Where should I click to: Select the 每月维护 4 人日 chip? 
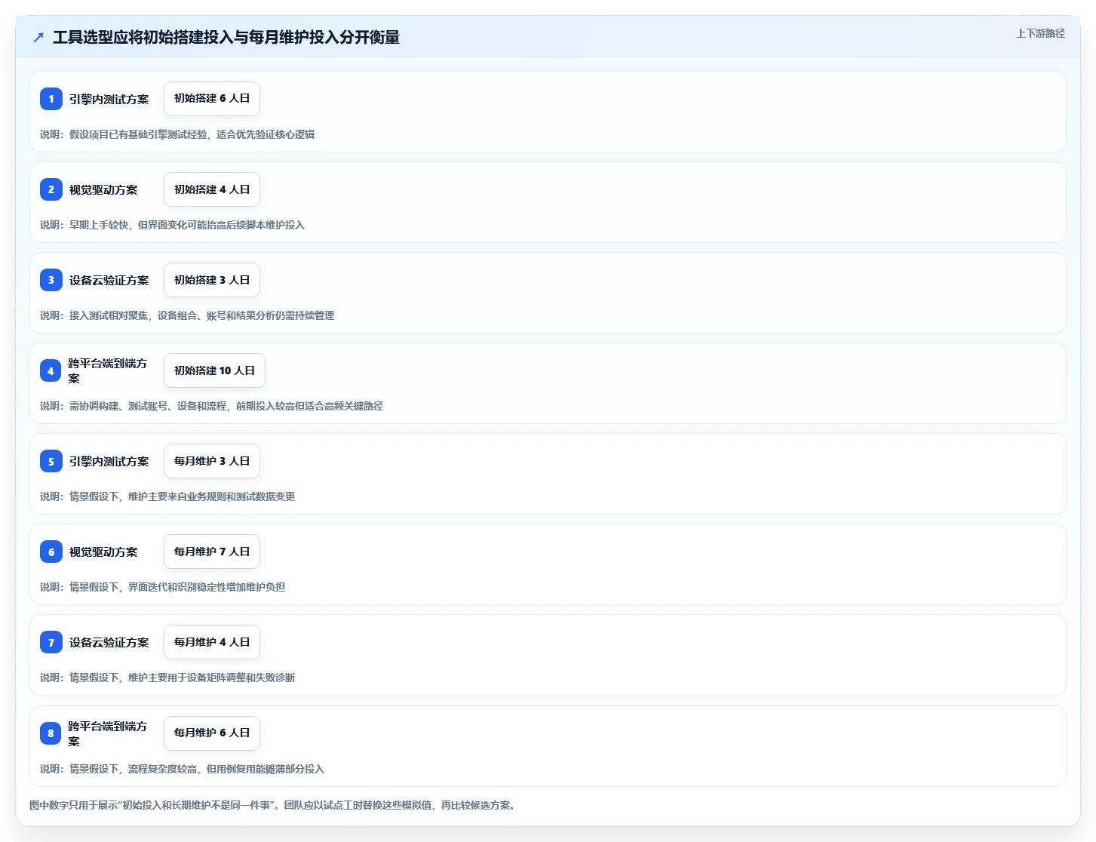[212, 642]
